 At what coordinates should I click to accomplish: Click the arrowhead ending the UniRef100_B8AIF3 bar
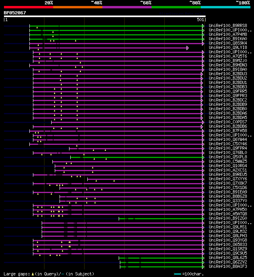pos(203,267)
